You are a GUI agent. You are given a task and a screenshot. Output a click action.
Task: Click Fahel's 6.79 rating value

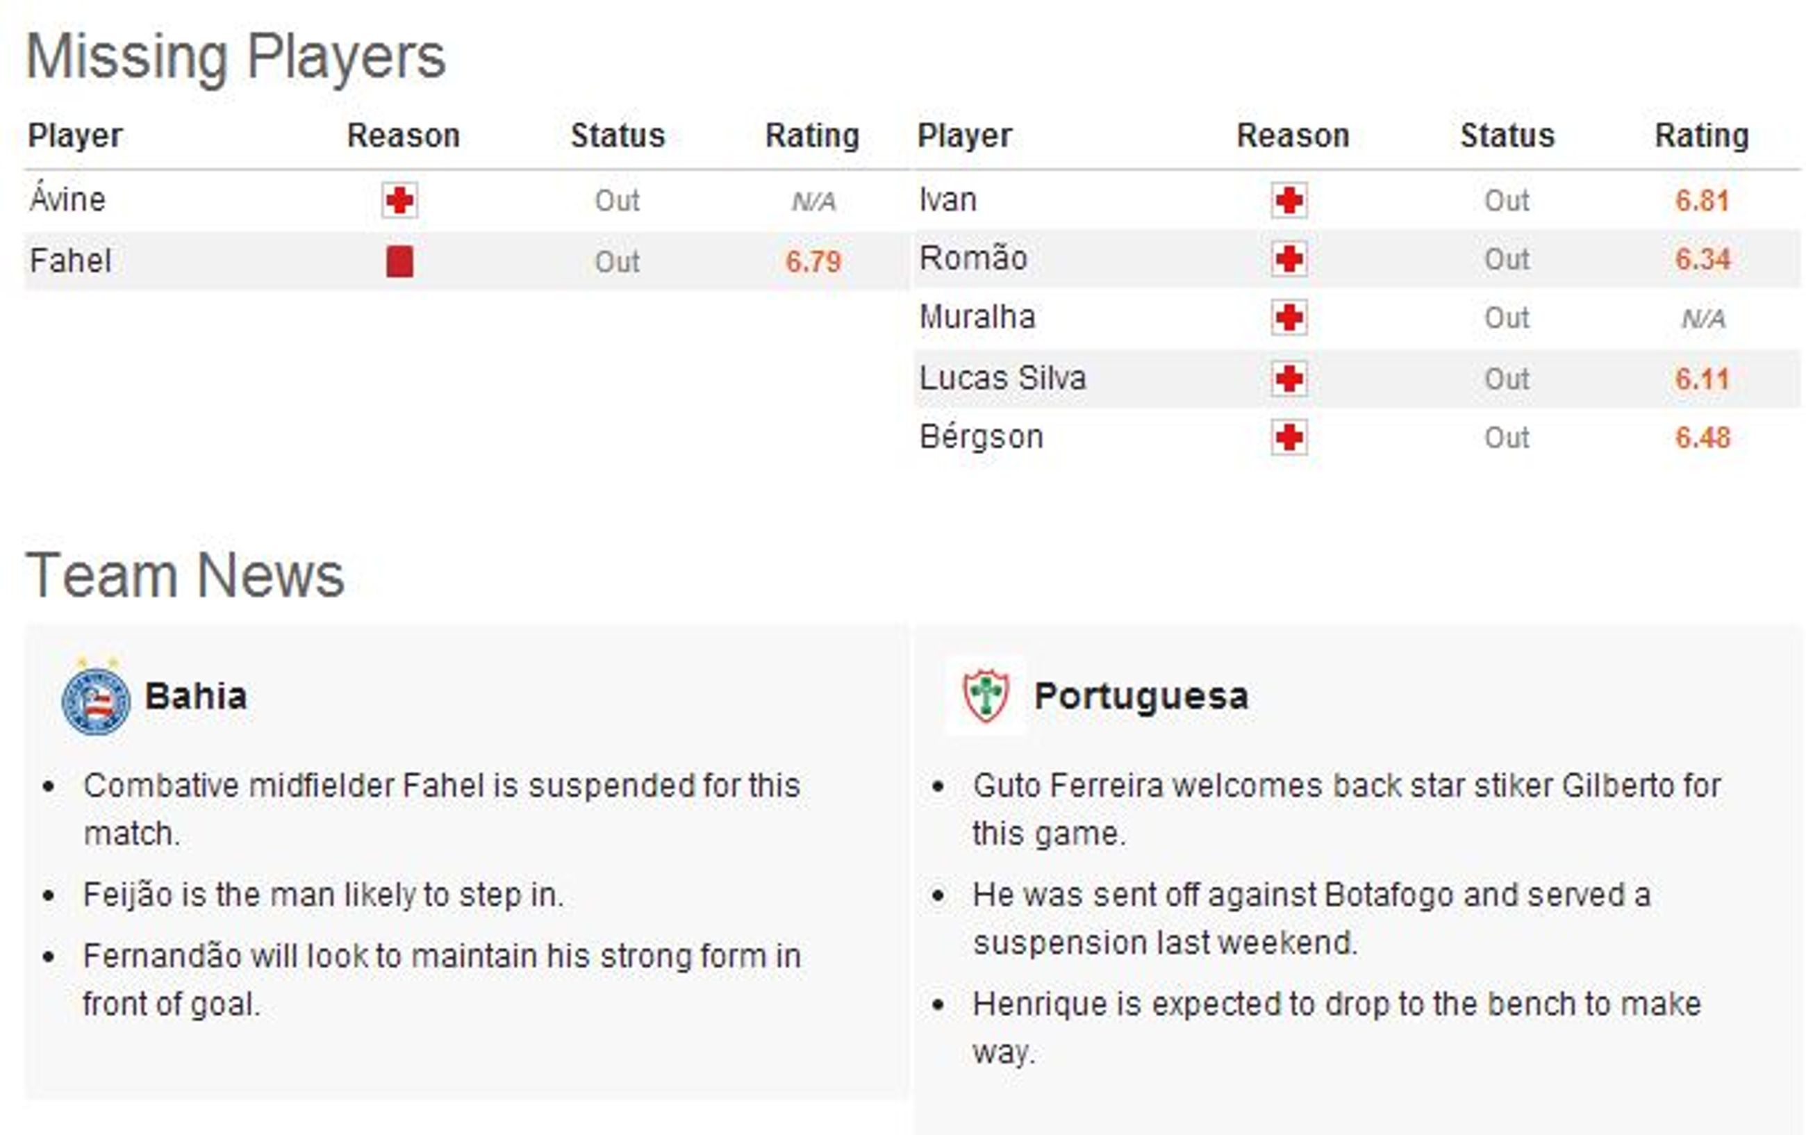pos(813,262)
